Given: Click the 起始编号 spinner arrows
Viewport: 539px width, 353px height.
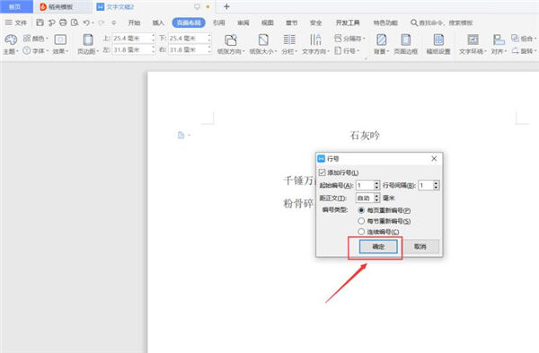Looking at the screenshot, I should (376, 185).
